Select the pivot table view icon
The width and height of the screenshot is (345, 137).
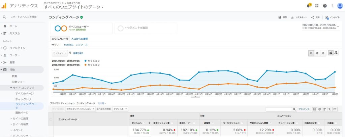click(x=335, y=109)
